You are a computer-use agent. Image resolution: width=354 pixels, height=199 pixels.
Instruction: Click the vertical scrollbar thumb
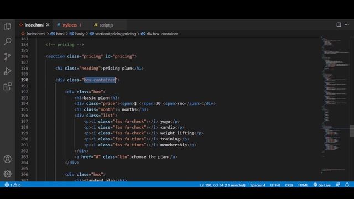point(352,131)
